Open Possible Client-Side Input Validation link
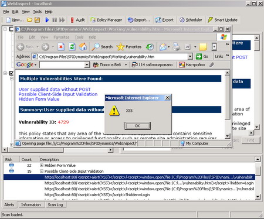Screen dimensions: 264x219 pyautogui.click(x=58, y=94)
